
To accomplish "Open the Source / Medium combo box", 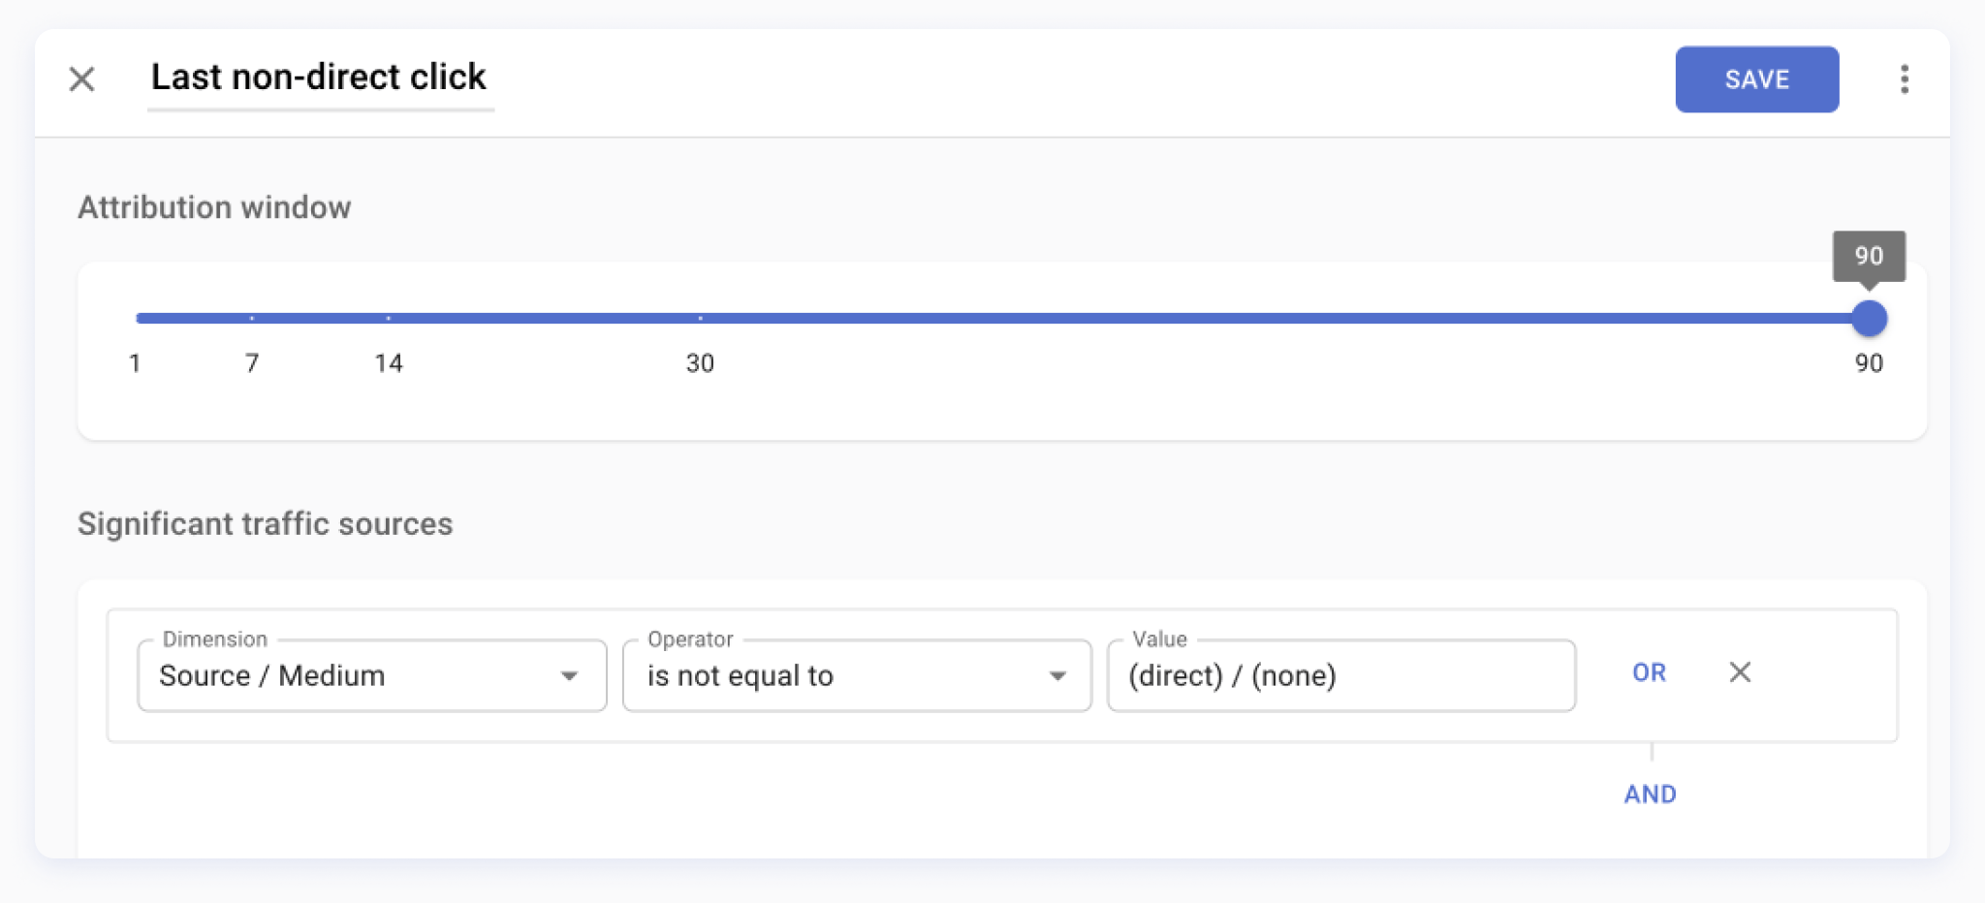I will [x=372, y=675].
